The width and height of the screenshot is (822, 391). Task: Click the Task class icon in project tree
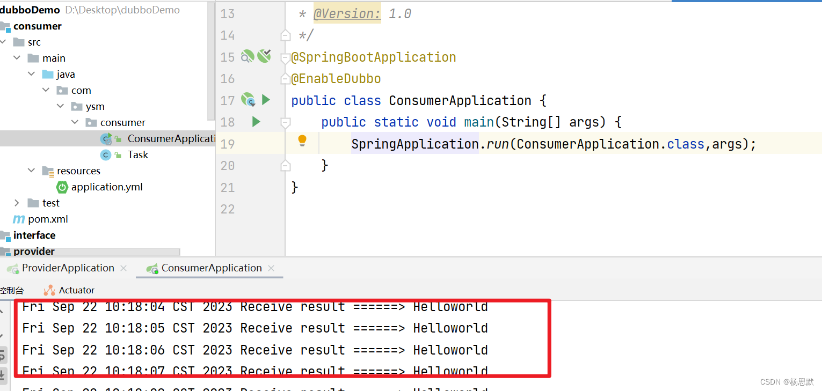pyautogui.click(x=106, y=155)
